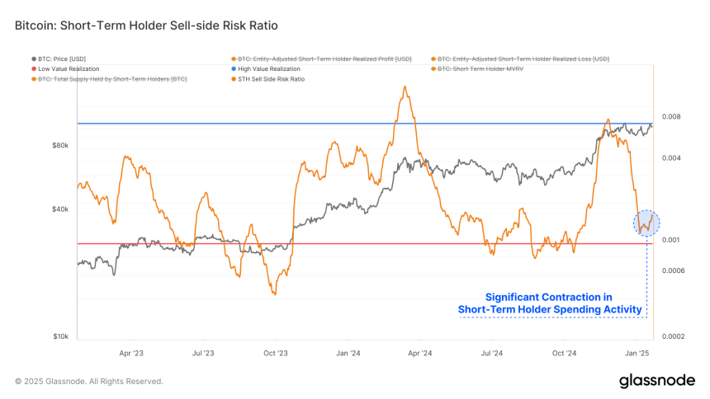Click the blue highlighted circle on chart
Viewport: 710px width, 399px height.
(646, 223)
